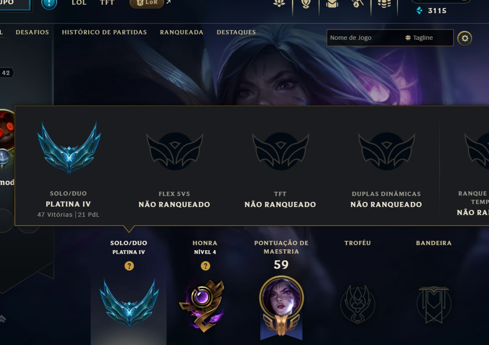Viewport: 489px width, 345px height.
Task: Switch to Histórico de Partidas tab
Action: click(104, 32)
